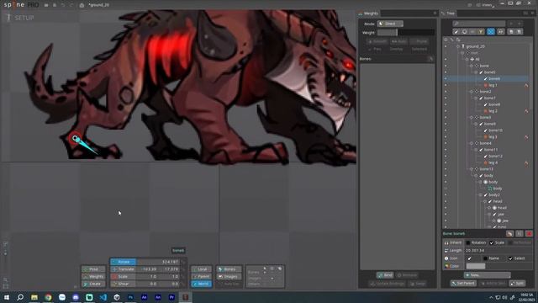Click the rotation value field 324.197
The width and height of the screenshot is (538, 303).
click(158, 262)
